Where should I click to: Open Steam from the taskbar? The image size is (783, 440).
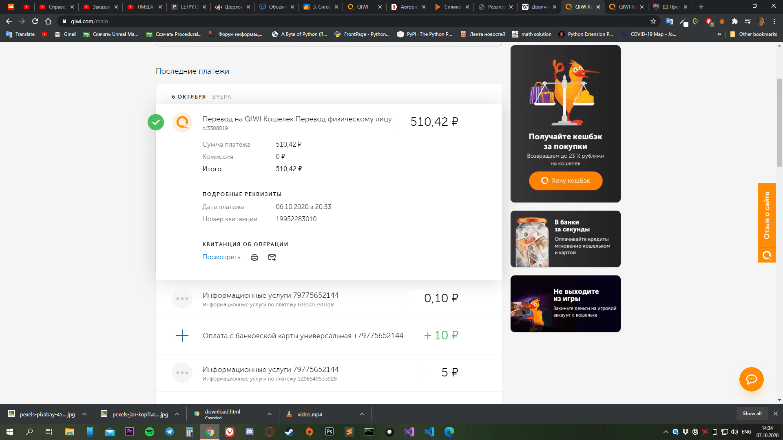pyautogui.click(x=289, y=432)
